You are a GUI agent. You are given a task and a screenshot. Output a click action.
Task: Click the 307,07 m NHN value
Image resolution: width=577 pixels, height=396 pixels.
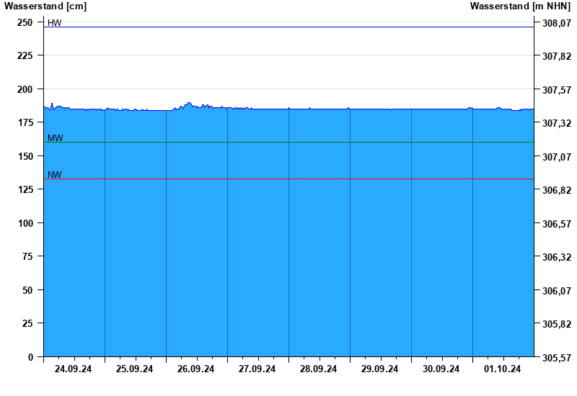(x=557, y=157)
